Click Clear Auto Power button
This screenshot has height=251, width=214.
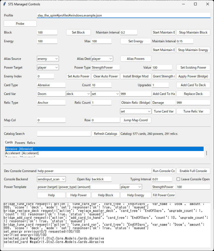[105, 76]
